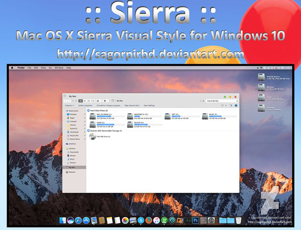Click Map network drive button
The image size is (301, 230).
click(x=132, y=105)
